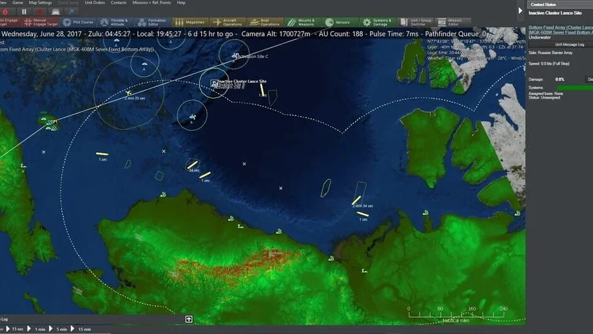
Task: Select the Inactive Cluster Lance Site unit
Action: [215, 83]
